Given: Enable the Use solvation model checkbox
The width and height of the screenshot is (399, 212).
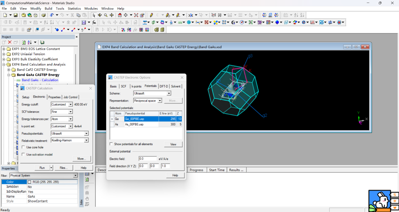Looking at the screenshot, I should tap(23, 154).
